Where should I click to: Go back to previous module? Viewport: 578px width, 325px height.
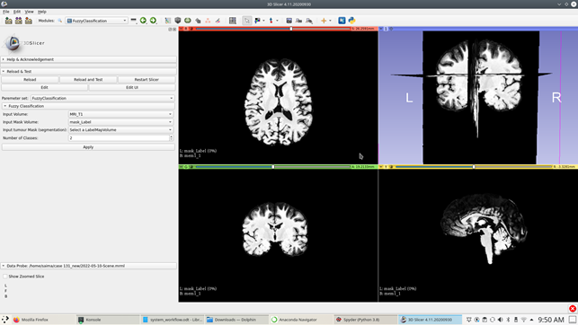pyautogui.click(x=143, y=21)
